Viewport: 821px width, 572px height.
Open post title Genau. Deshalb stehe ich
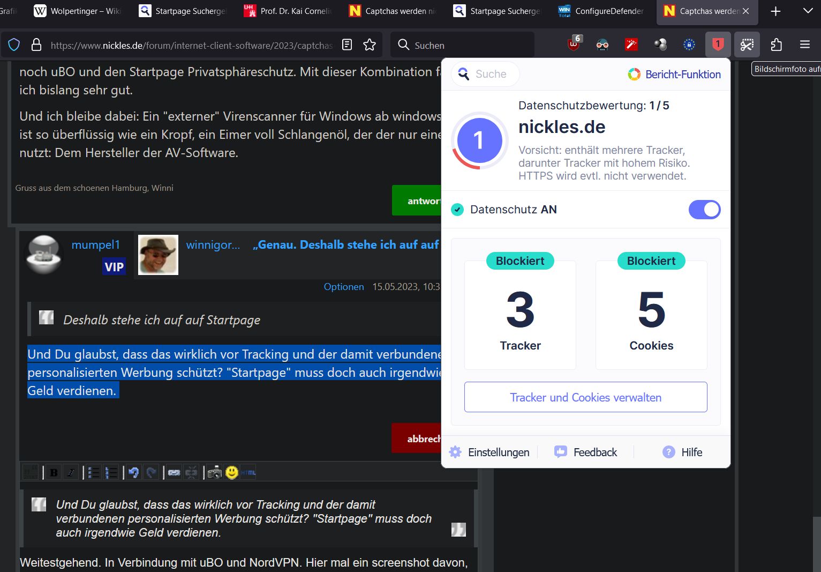coord(346,244)
